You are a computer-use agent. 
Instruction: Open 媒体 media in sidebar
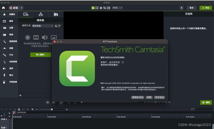[x=9, y=21]
